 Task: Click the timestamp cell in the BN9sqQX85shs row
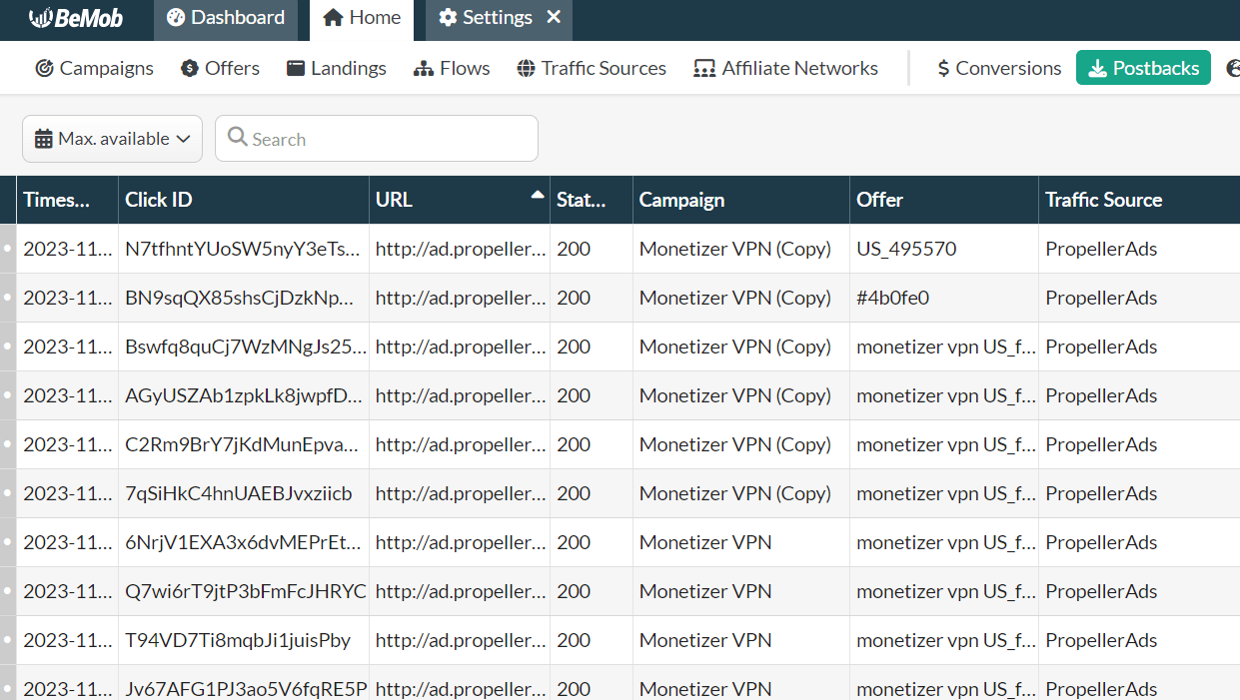(x=67, y=298)
